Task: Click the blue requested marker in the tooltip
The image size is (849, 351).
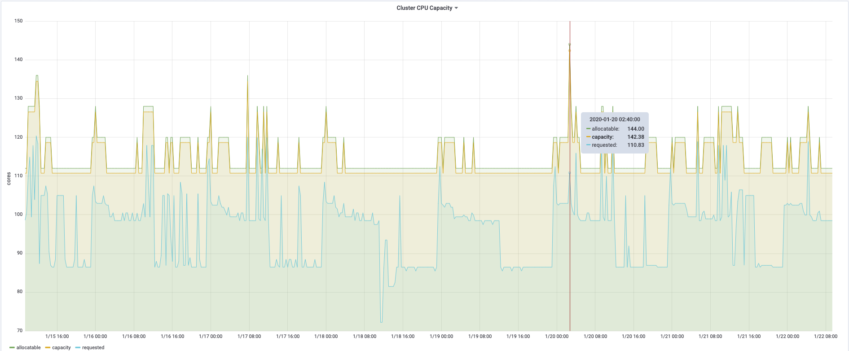Action: pyautogui.click(x=588, y=145)
